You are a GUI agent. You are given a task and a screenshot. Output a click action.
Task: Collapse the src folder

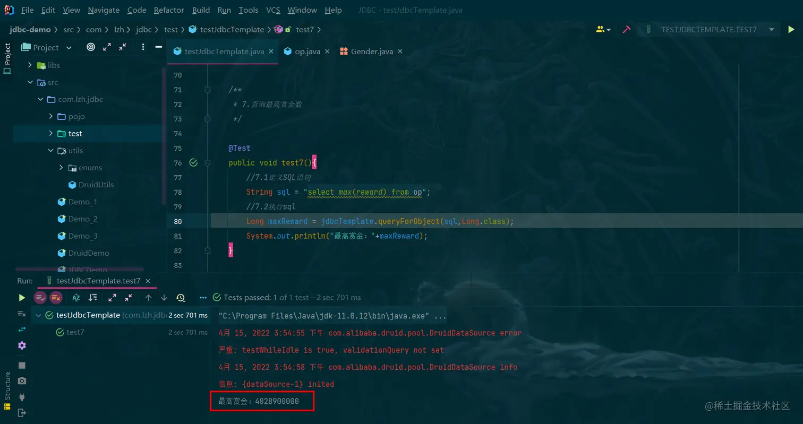(30, 82)
